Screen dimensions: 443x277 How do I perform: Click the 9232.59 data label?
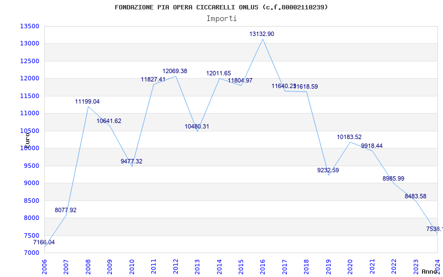(x=328, y=170)
